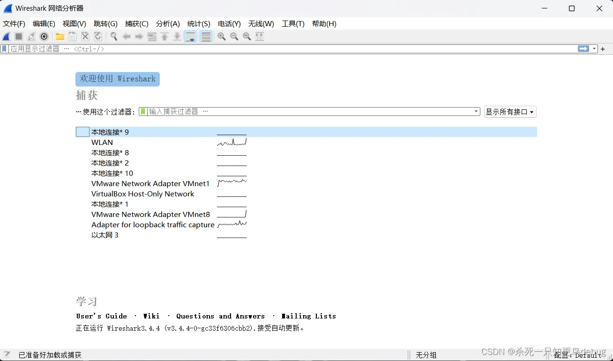Jump to the last packet icon
The image size is (613, 361).
[x=177, y=36]
